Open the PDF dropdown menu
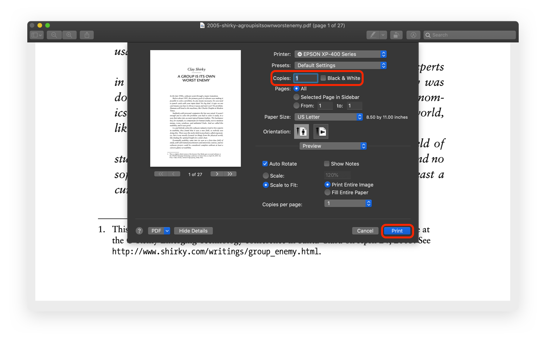The image size is (546, 340). click(x=159, y=231)
